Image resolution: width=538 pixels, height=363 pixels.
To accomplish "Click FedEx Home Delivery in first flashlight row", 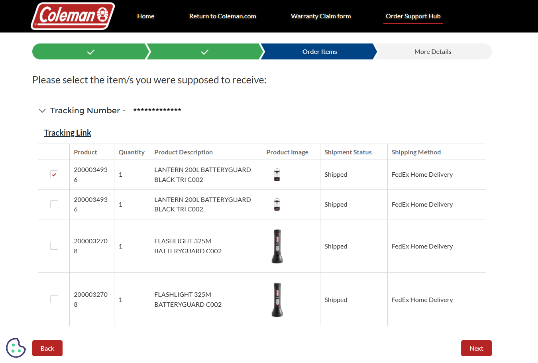I will click(x=422, y=246).
